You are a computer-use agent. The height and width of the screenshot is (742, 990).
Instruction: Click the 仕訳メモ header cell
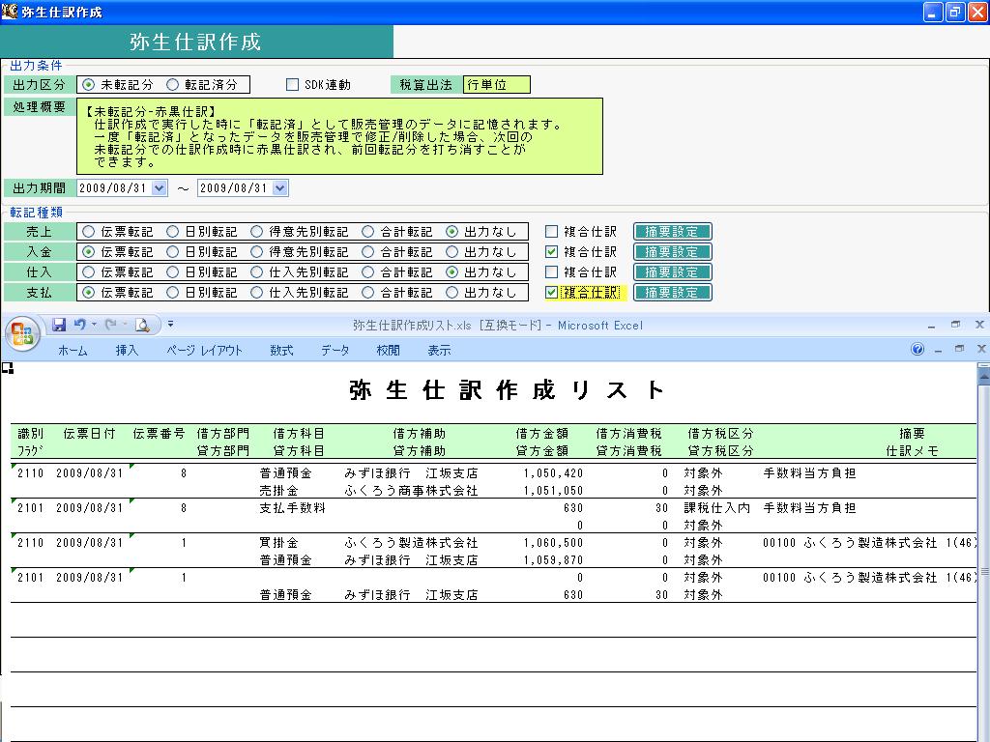(x=912, y=451)
